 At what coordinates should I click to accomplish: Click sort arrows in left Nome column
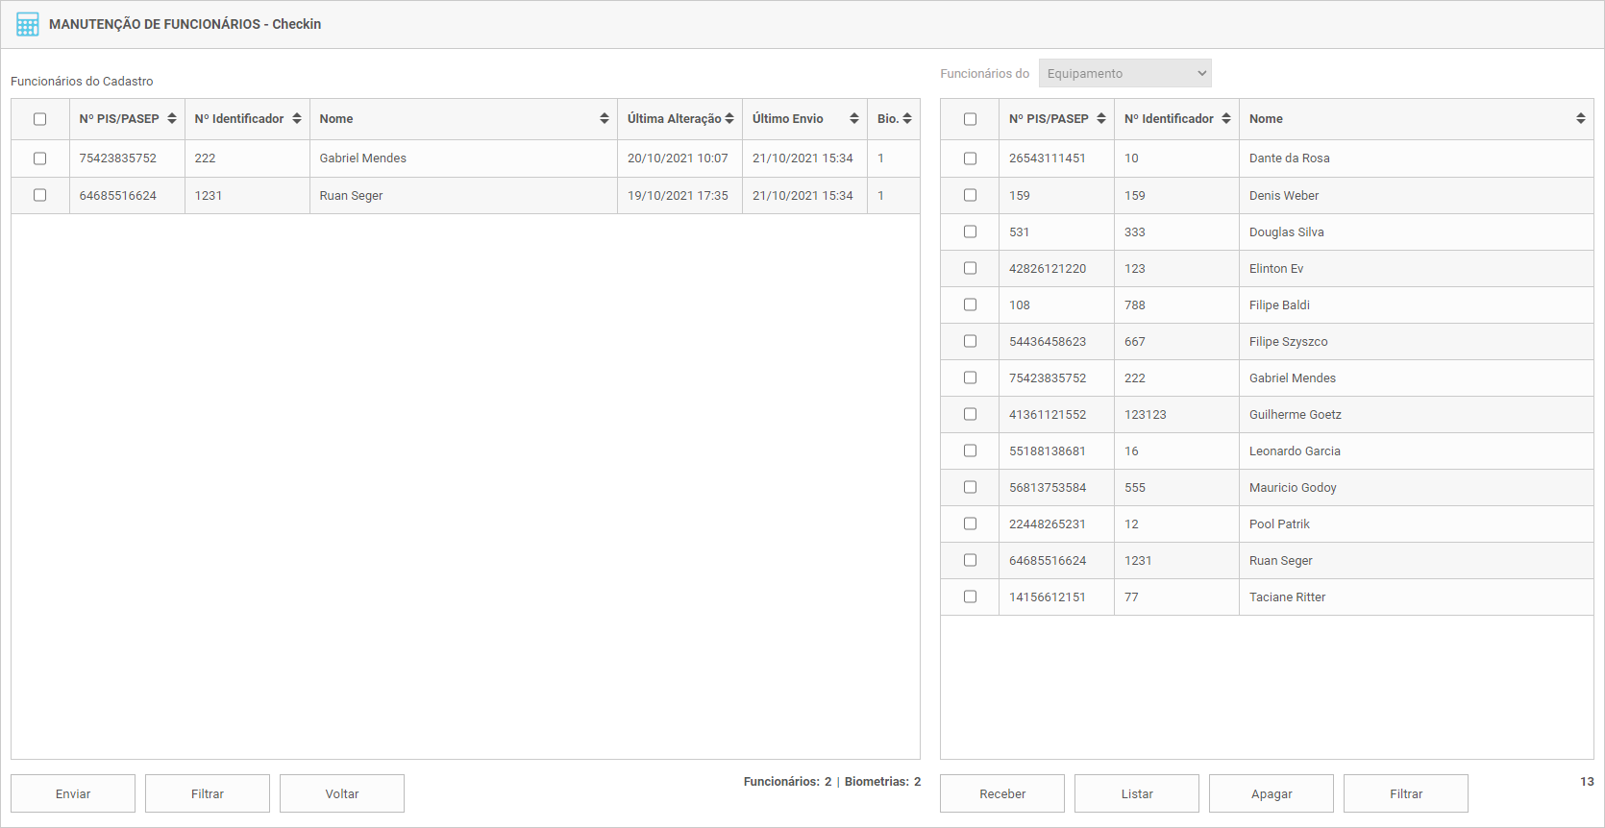click(605, 118)
